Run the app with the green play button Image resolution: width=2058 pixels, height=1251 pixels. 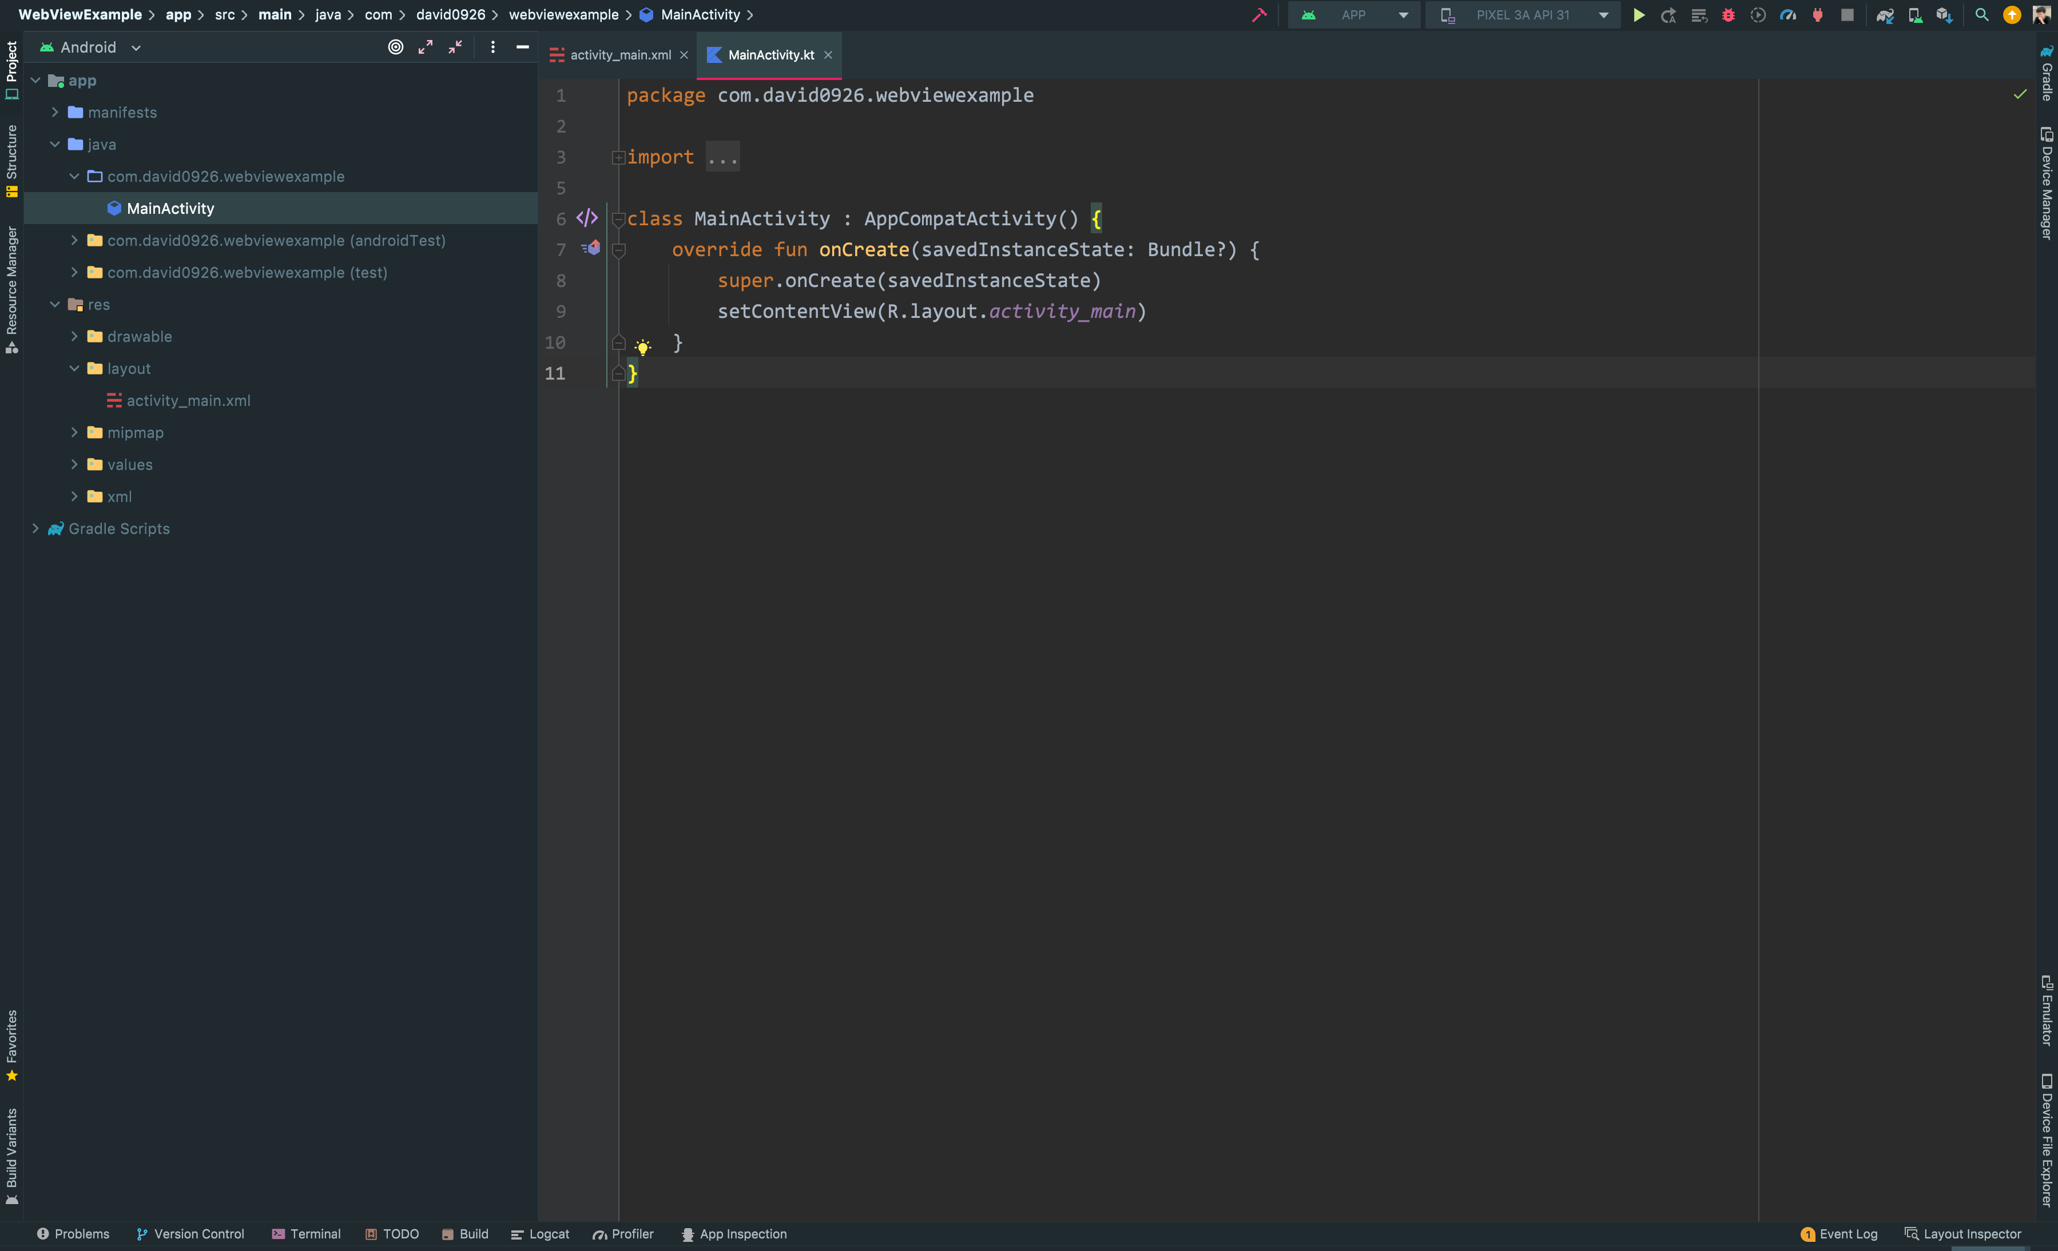click(1638, 15)
